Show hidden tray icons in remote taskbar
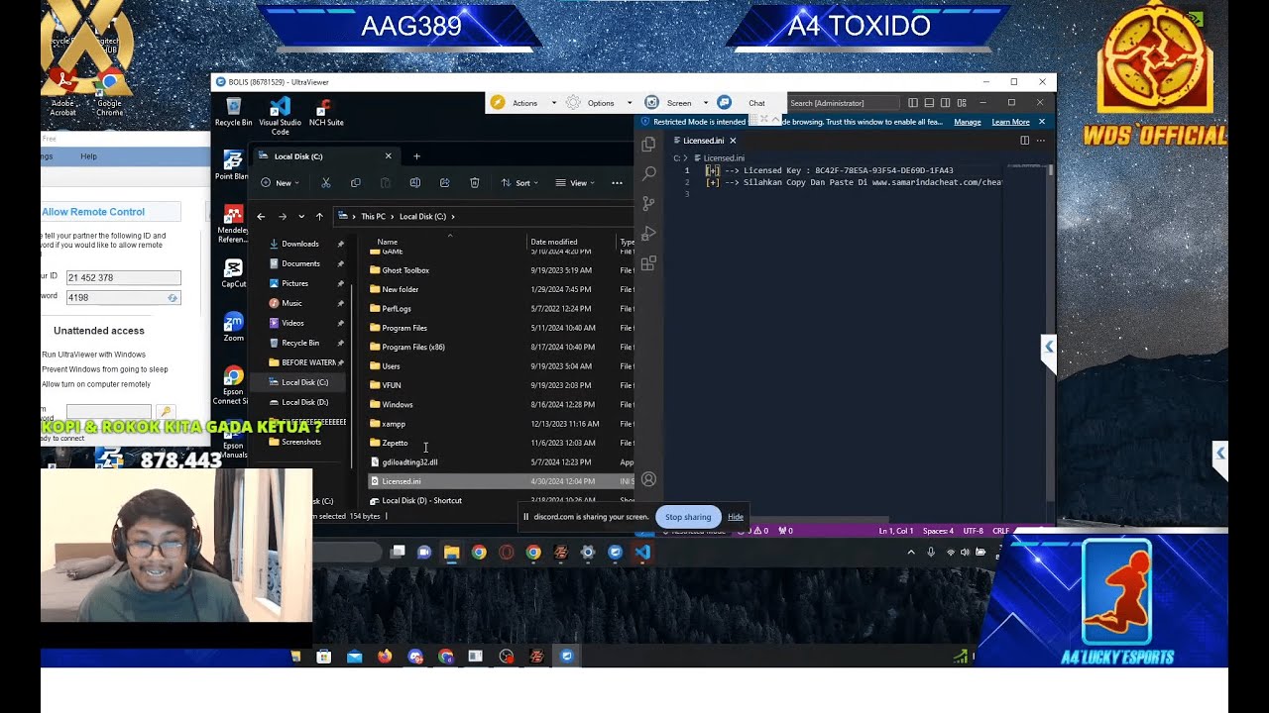Screen dimensions: 1269x713 pos(911,553)
